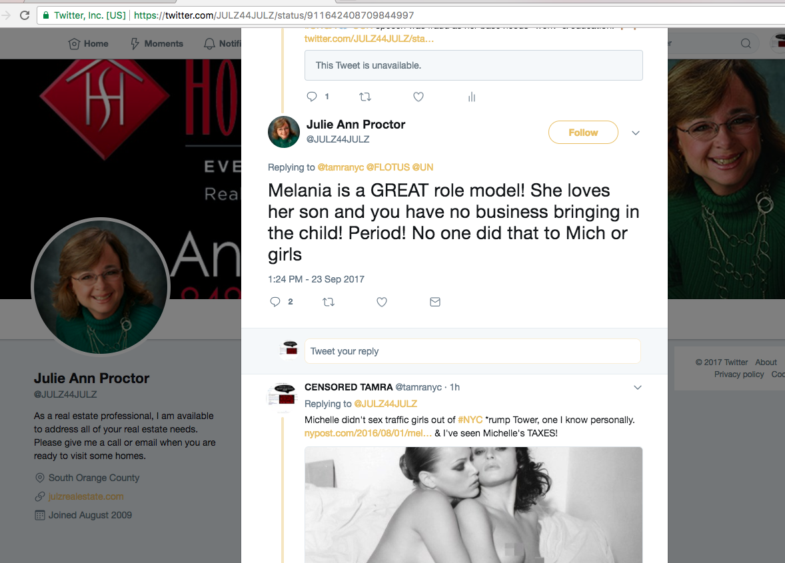Retweet Julie Ann Proctor's main tweet
The height and width of the screenshot is (563, 785).
[329, 302]
